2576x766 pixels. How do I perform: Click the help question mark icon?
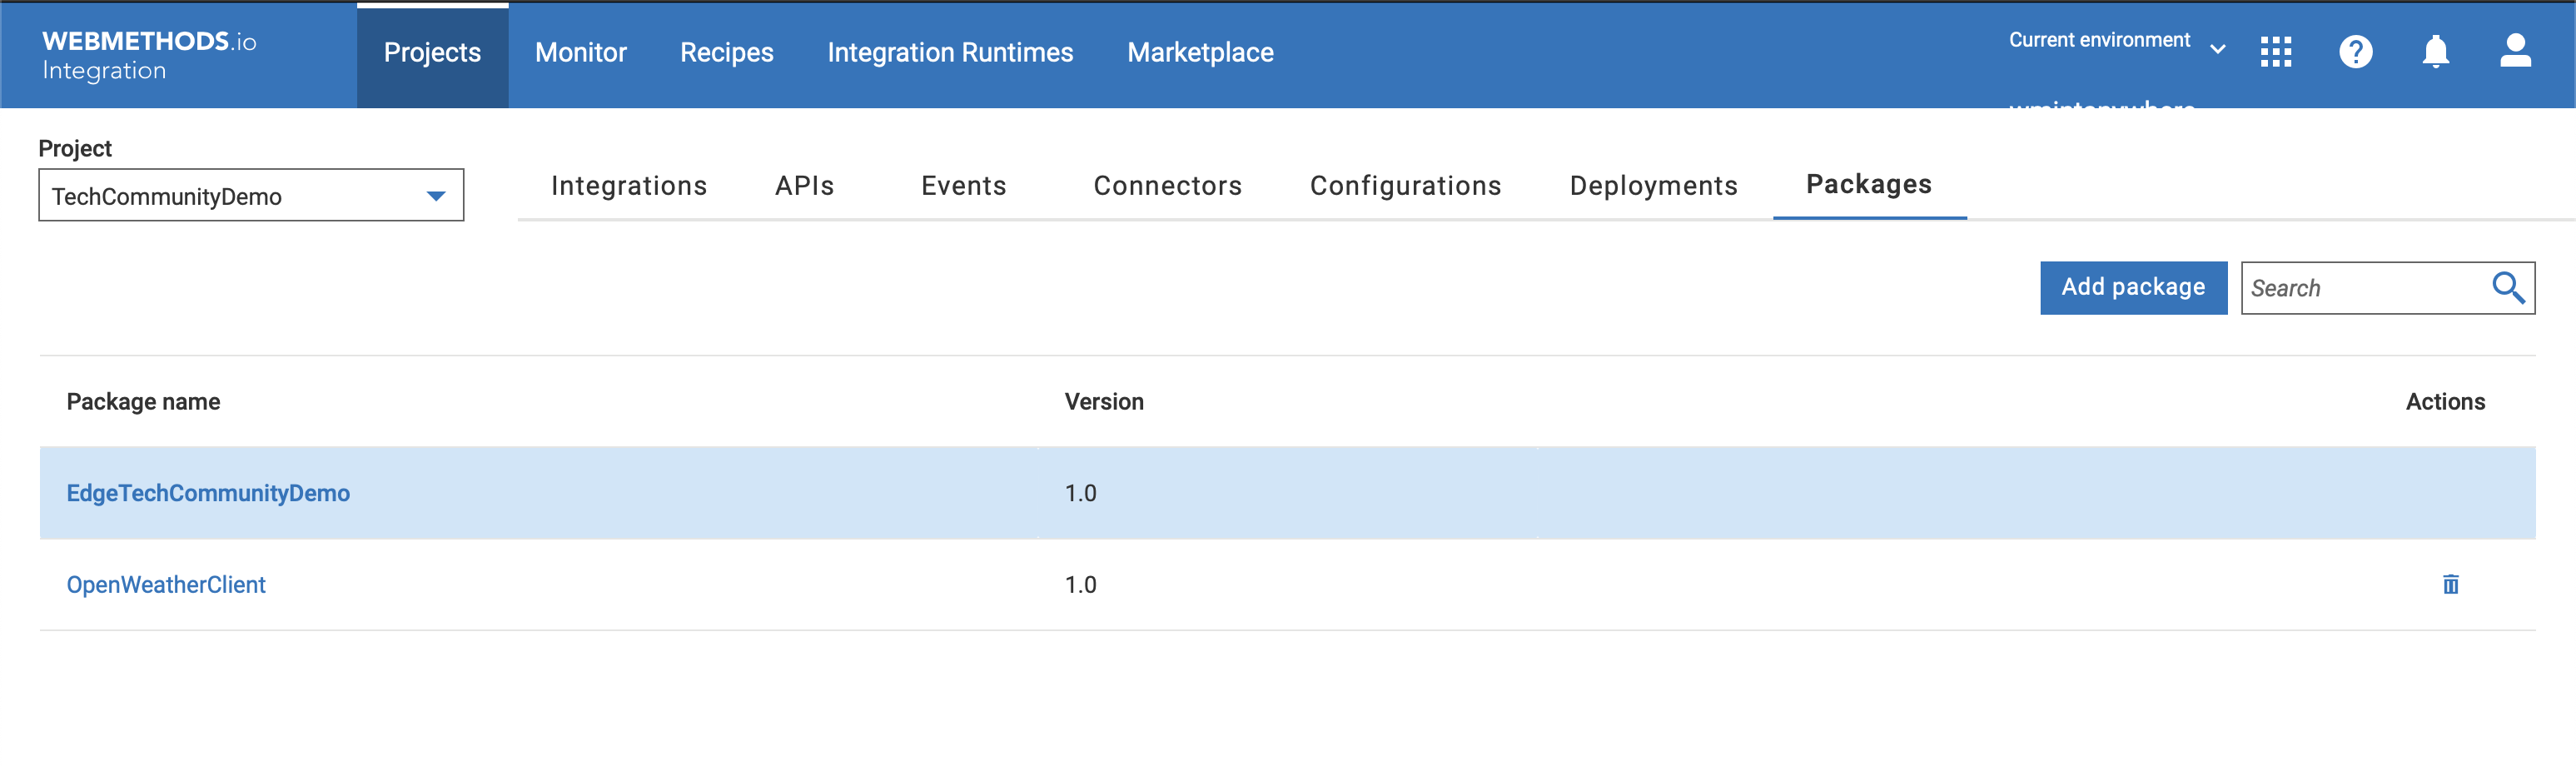(2356, 52)
